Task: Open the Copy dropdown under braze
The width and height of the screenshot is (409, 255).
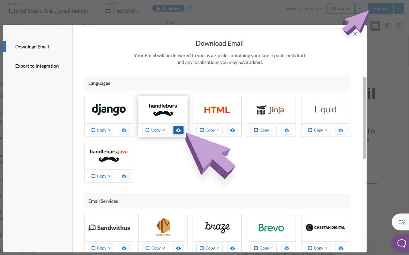Action: [210, 248]
